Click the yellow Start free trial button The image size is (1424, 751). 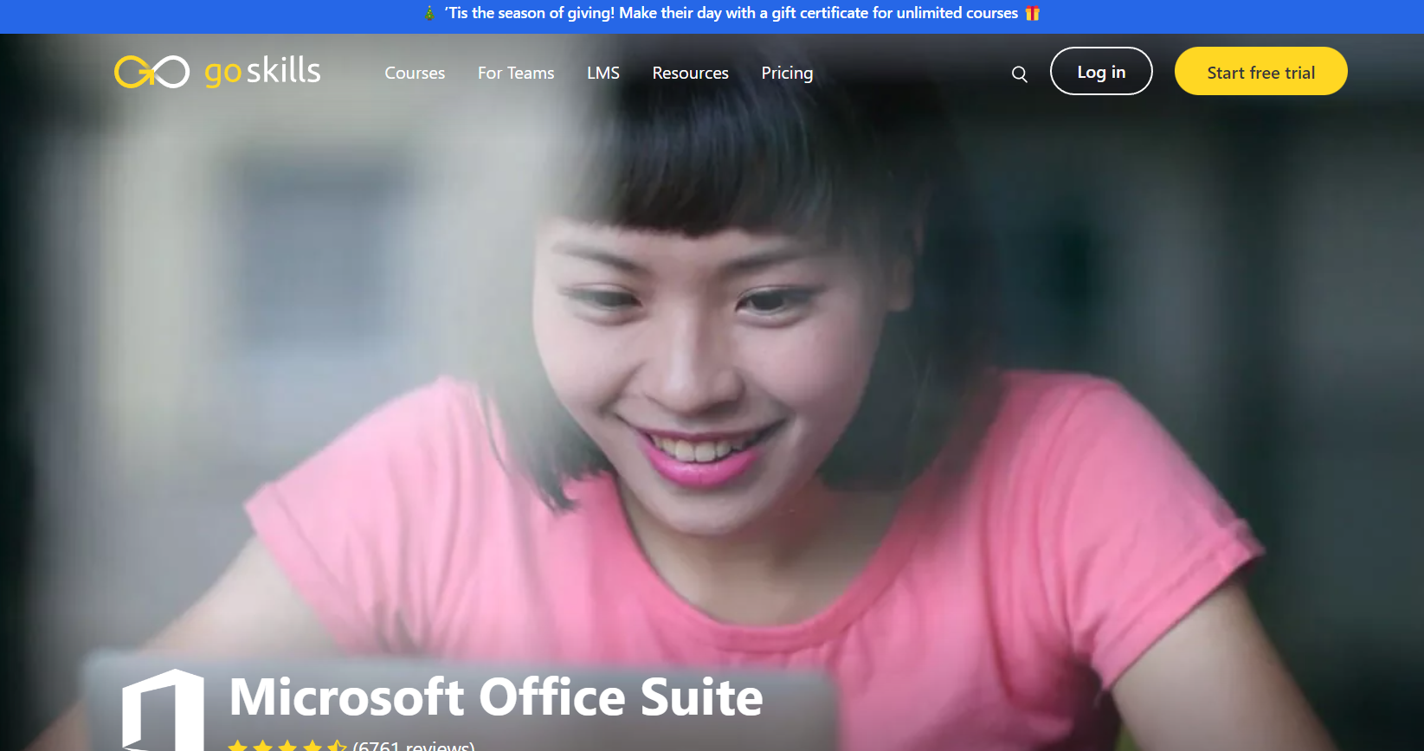(x=1260, y=72)
